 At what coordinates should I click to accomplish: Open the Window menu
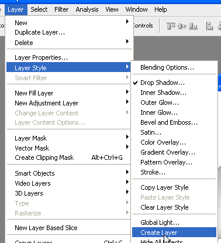136,9
